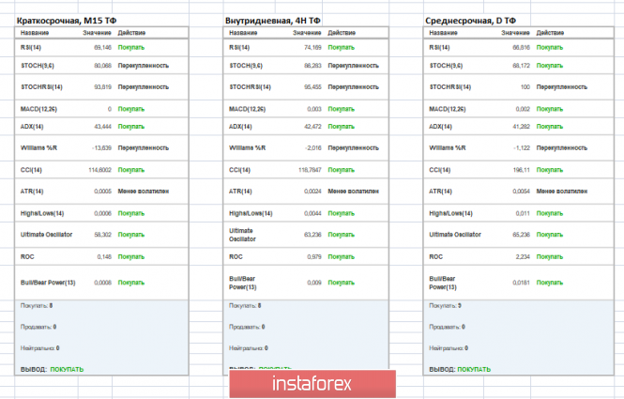
Task: Click ROC value 0,148
Action: click(x=104, y=257)
